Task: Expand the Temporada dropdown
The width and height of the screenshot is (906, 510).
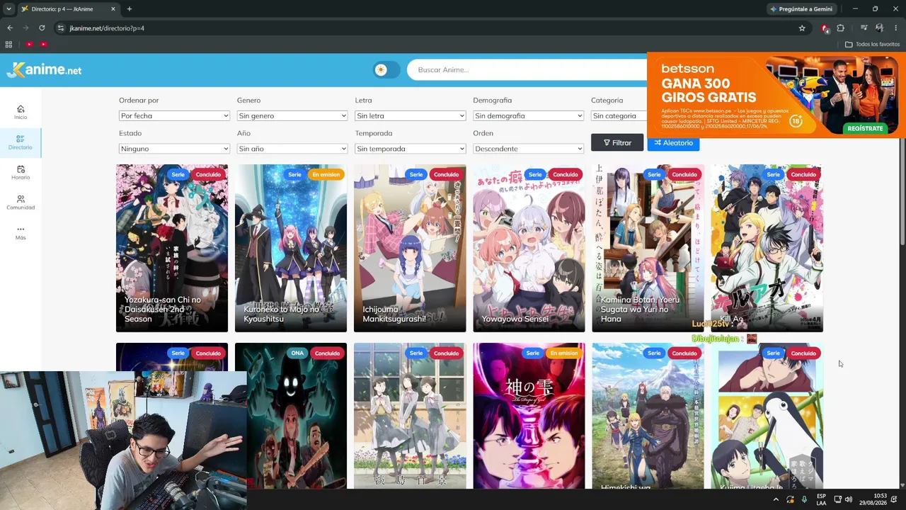Action: click(411, 149)
